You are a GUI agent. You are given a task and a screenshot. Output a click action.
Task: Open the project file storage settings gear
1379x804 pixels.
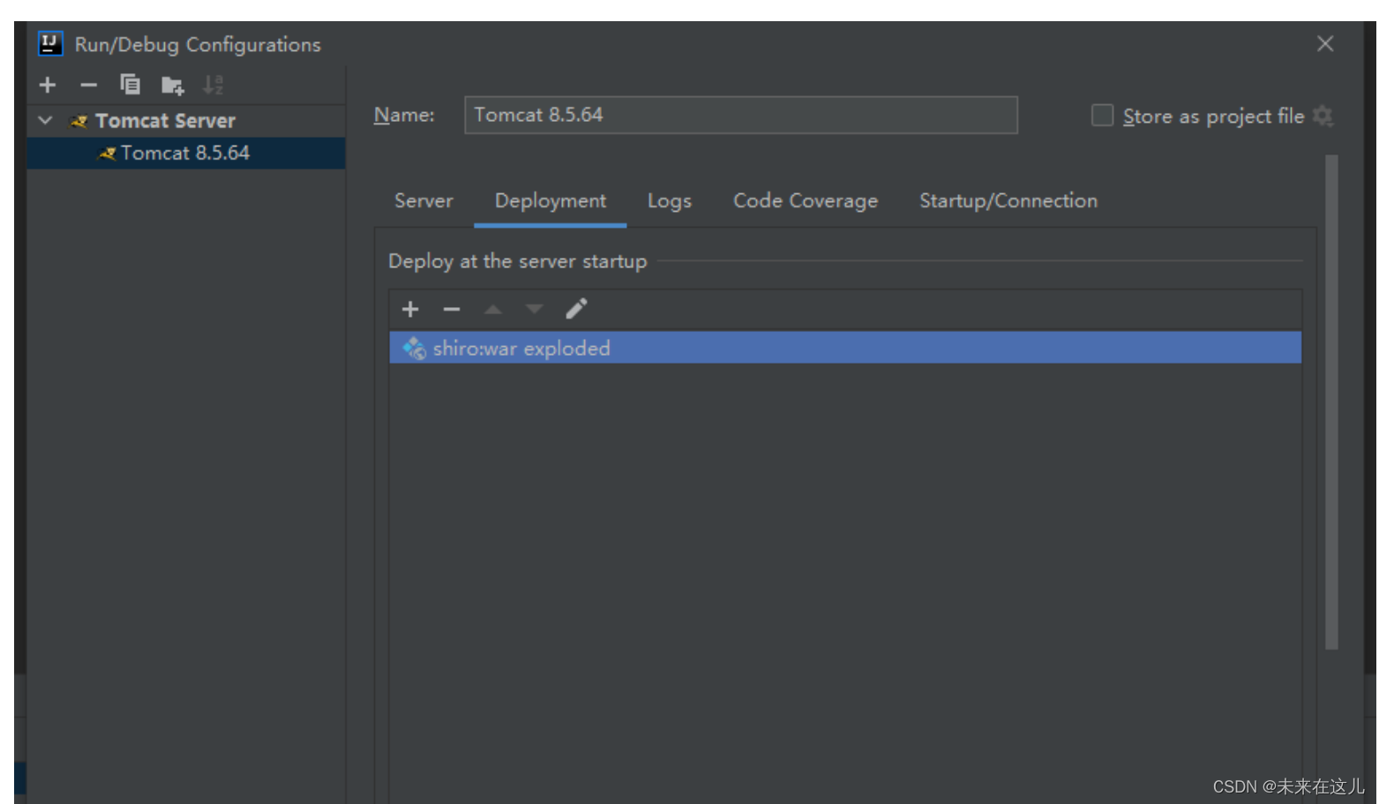[x=1322, y=116]
